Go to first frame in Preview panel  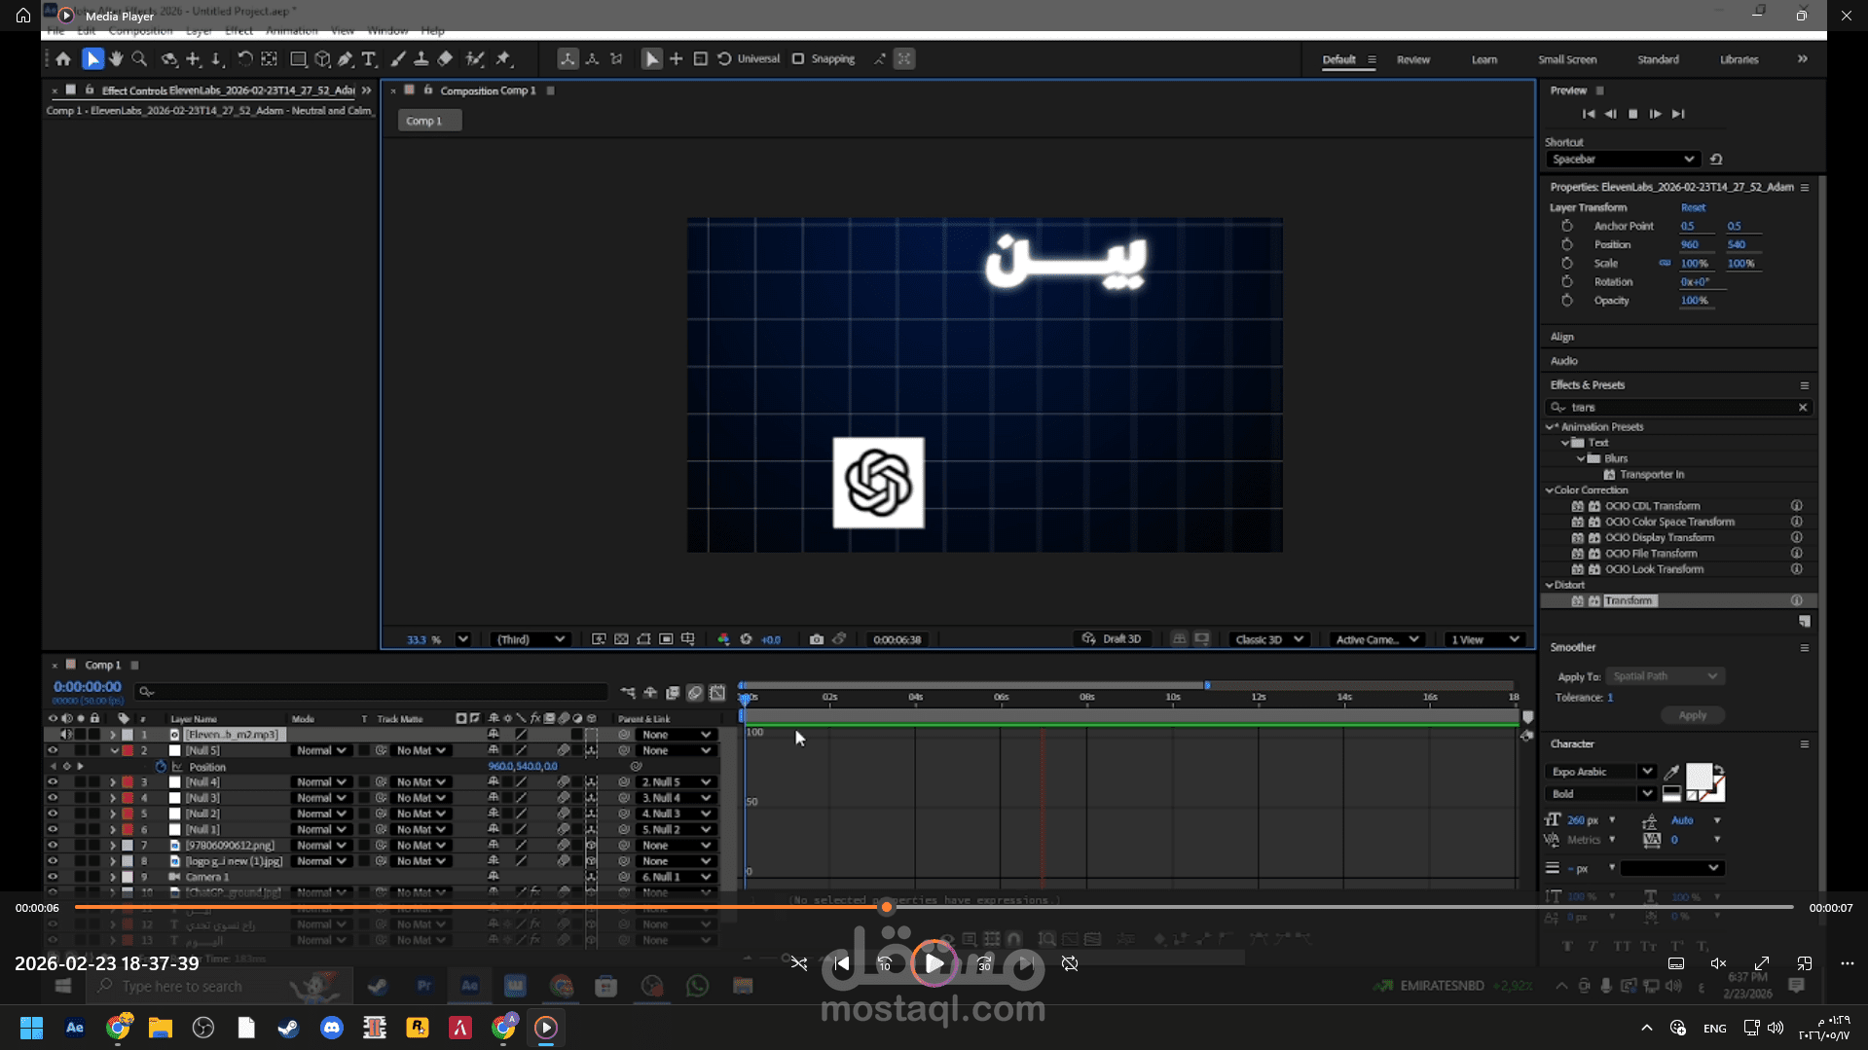tap(1589, 114)
